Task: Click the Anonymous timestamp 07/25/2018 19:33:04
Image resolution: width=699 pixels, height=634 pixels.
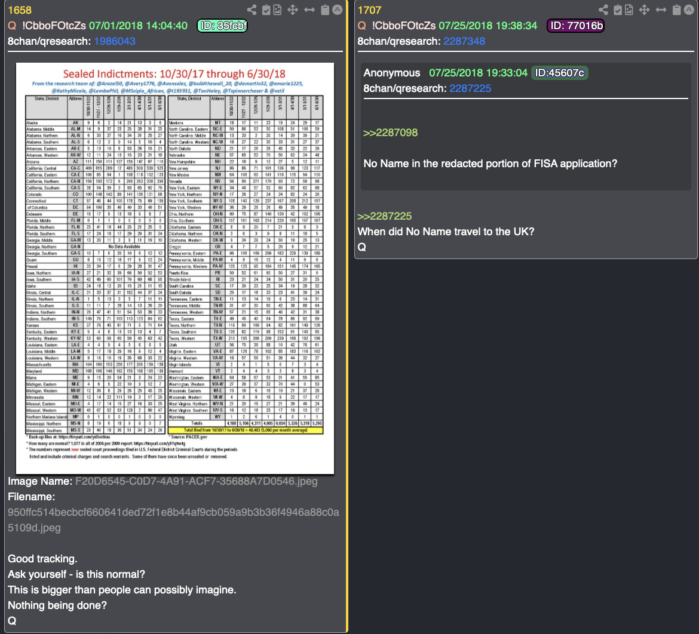Action: pyautogui.click(x=479, y=73)
